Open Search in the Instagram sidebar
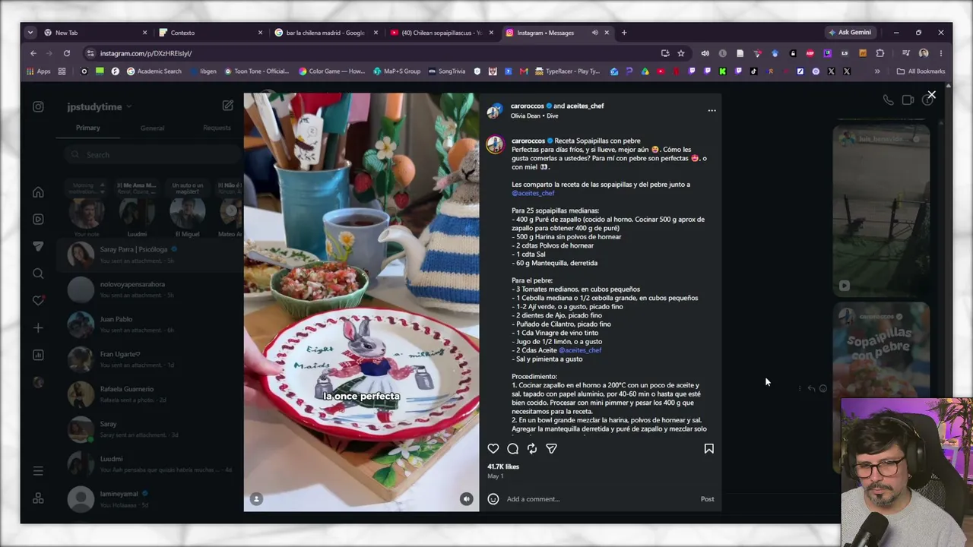This screenshot has height=547, width=973. (38, 273)
